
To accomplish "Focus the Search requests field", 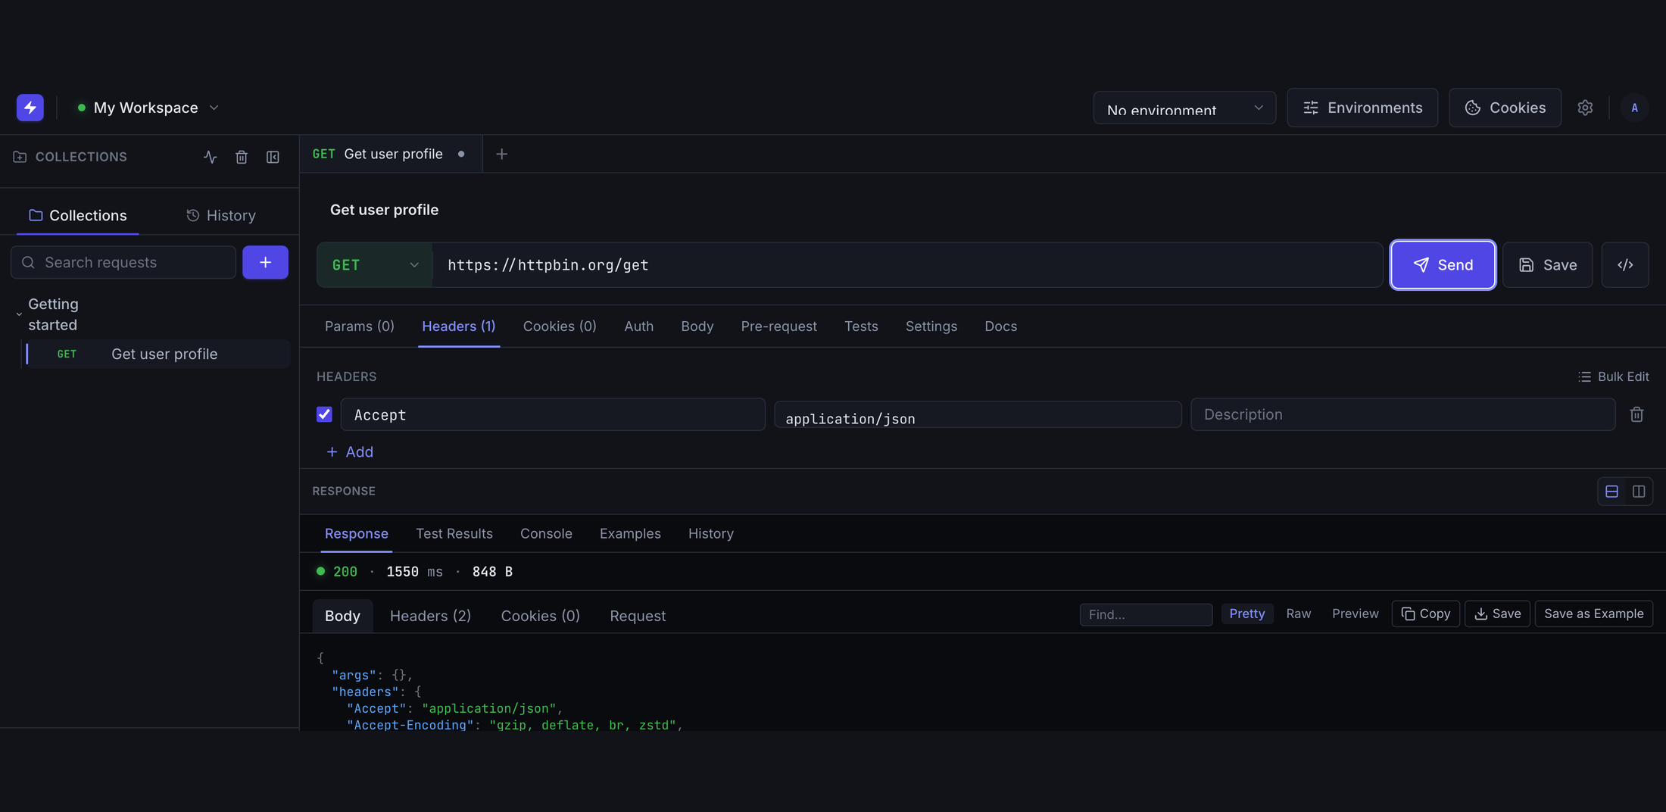I will (x=123, y=262).
